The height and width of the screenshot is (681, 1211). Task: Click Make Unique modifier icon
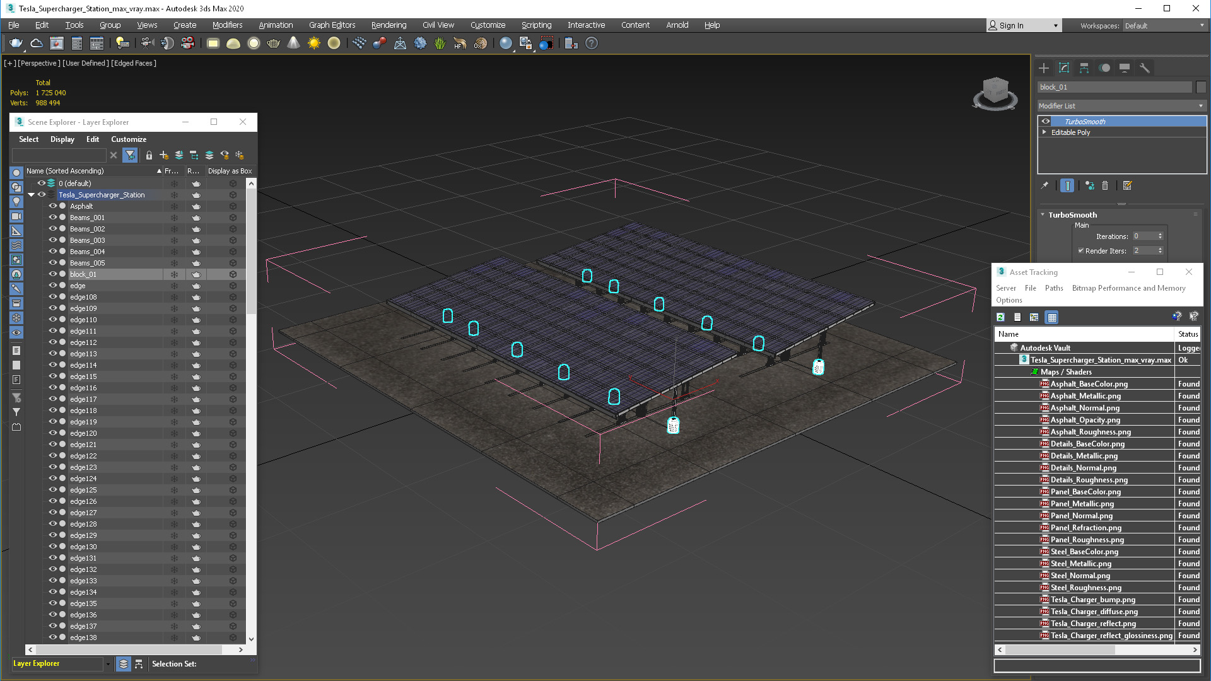tap(1090, 185)
